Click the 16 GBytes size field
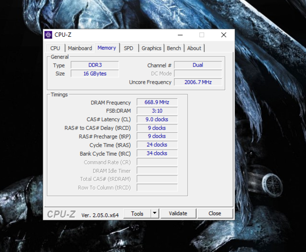This screenshot has height=252, width=306. (95, 74)
